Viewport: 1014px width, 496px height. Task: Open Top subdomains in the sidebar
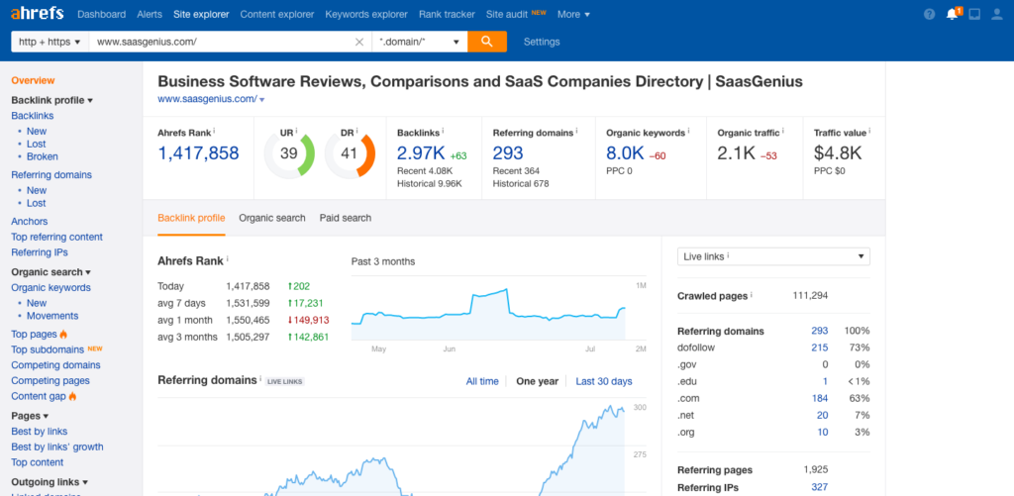[48, 349]
